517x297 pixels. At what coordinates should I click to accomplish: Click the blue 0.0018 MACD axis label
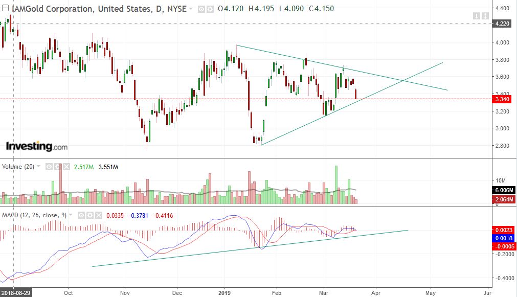pos(504,238)
